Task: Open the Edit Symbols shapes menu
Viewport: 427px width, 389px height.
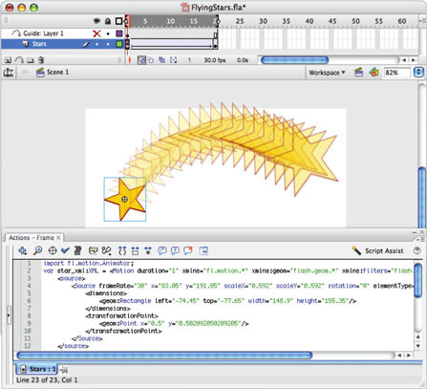Action: 374,73
